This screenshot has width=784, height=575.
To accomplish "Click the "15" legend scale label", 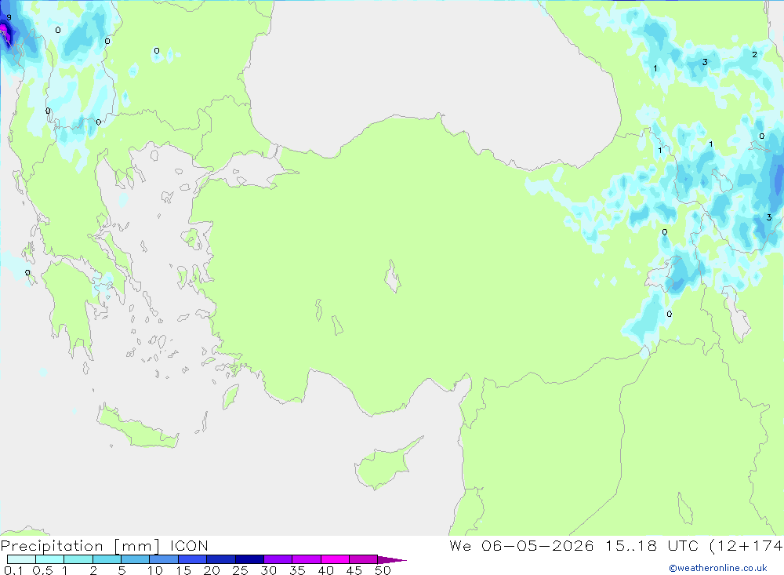I will (183, 570).
